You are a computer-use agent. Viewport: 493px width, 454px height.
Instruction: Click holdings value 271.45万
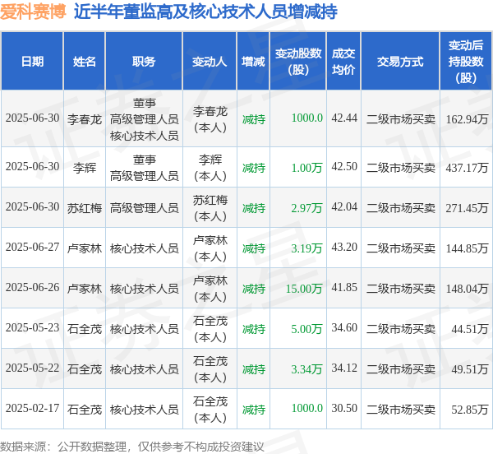click(467, 208)
